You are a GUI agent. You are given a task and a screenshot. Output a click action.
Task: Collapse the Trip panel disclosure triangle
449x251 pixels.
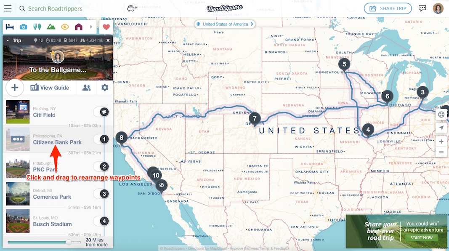point(8,40)
